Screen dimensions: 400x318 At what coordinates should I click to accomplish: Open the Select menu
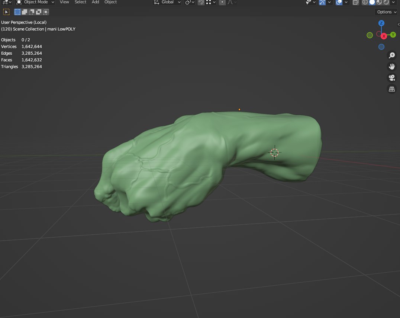click(x=80, y=2)
